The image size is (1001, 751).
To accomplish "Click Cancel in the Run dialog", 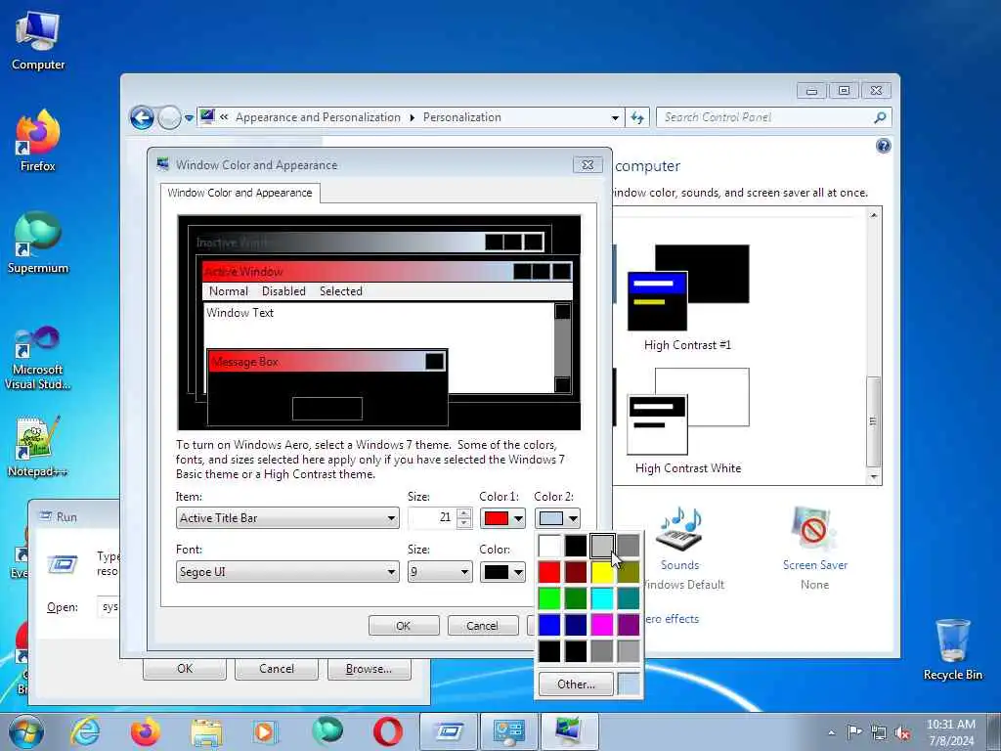I will pyautogui.click(x=277, y=669).
